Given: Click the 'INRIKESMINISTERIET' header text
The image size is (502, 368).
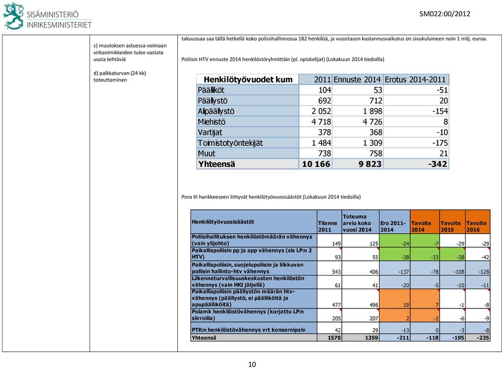Looking at the screenshot, I should (59, 25).
